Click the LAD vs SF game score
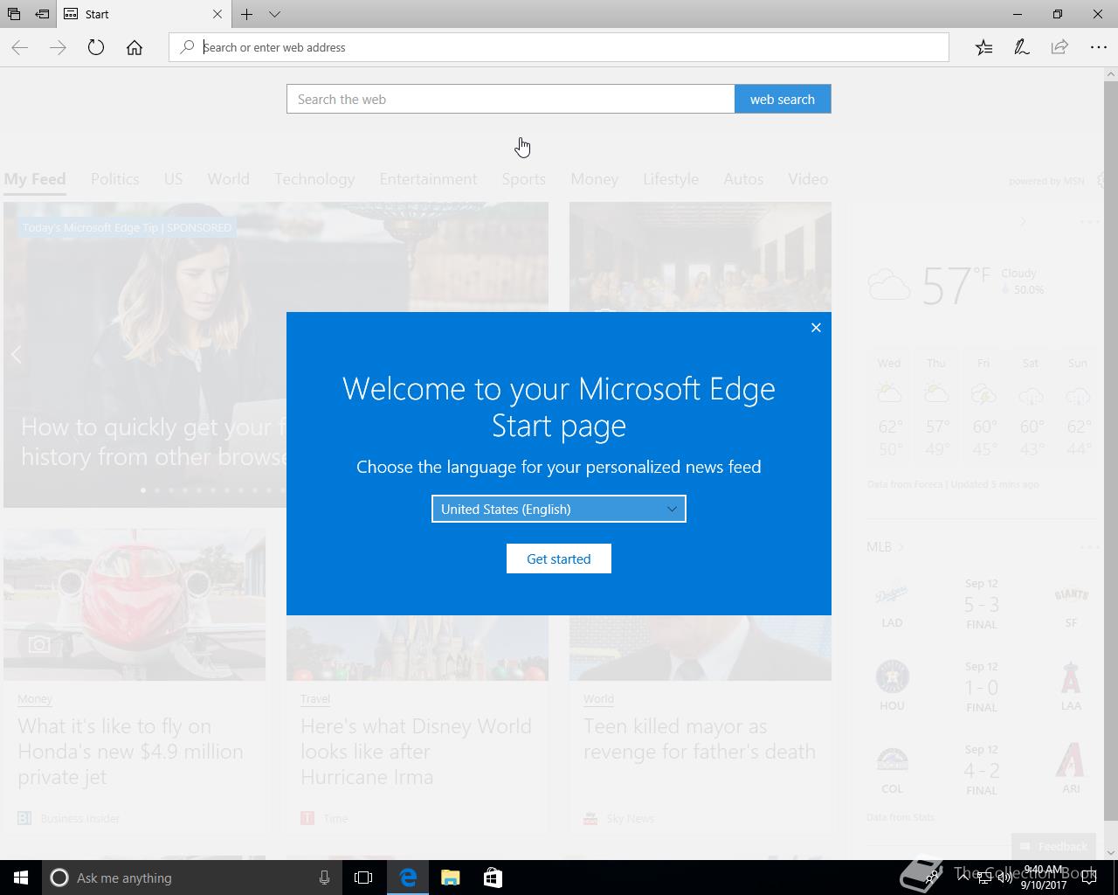Image resolution: width=1118 pixels, height=895 pixels. [x=982, y=604]
